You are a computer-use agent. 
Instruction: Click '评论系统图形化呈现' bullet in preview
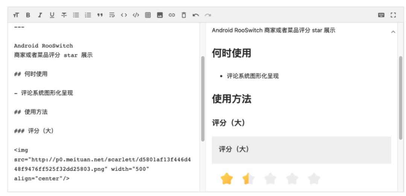253,76
